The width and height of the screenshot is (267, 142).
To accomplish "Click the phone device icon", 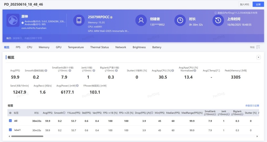I will point(79,20).
